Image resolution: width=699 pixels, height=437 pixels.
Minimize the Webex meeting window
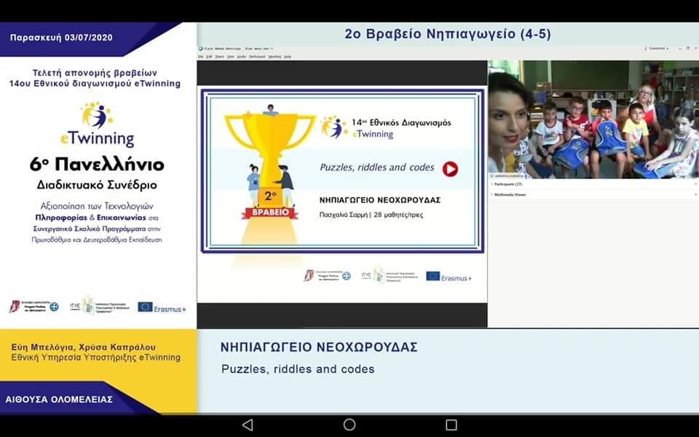pos(679,48)
